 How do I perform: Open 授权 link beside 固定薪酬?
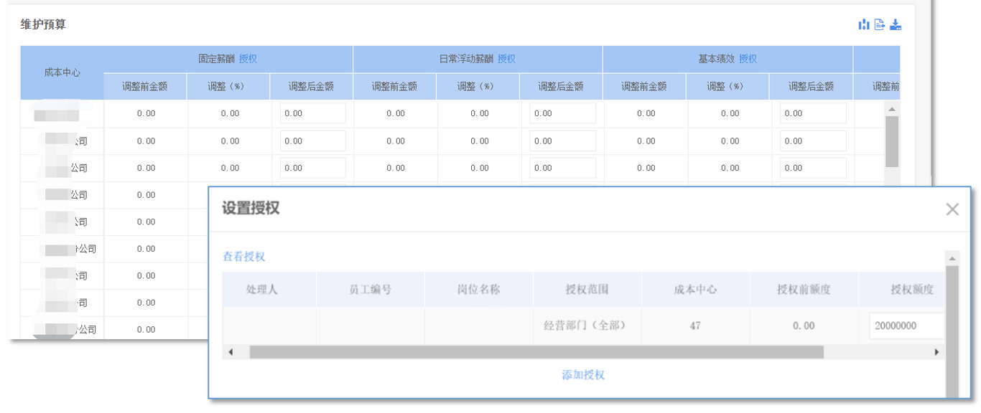(x=248, y=59)
